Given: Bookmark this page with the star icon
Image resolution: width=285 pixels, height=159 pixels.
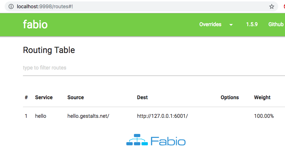Looking at the screenshot, I should [272, 6].
